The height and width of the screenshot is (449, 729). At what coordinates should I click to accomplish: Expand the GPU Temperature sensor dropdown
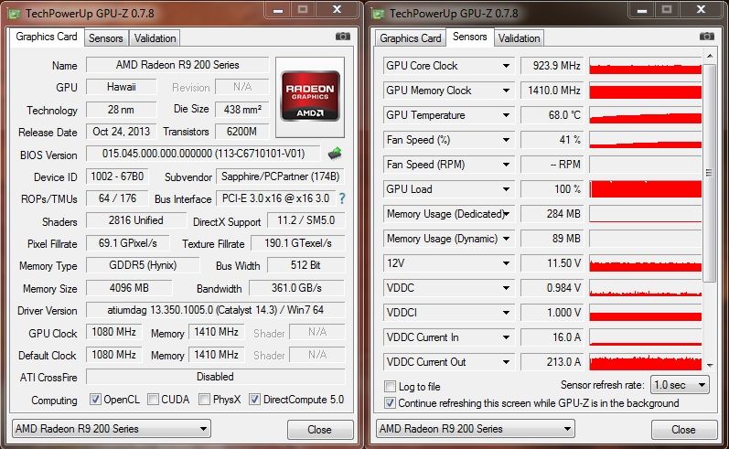click(506, 115)
